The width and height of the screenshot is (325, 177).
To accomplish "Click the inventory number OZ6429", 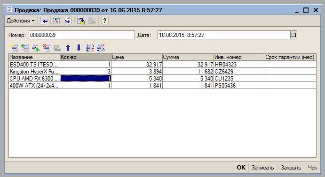I will point(239,71).
